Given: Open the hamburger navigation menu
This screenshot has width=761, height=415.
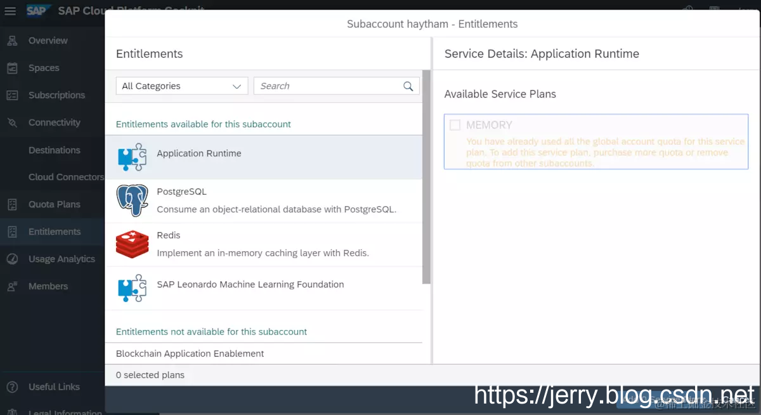Looking at the screenshot, I should click(10, 11).
